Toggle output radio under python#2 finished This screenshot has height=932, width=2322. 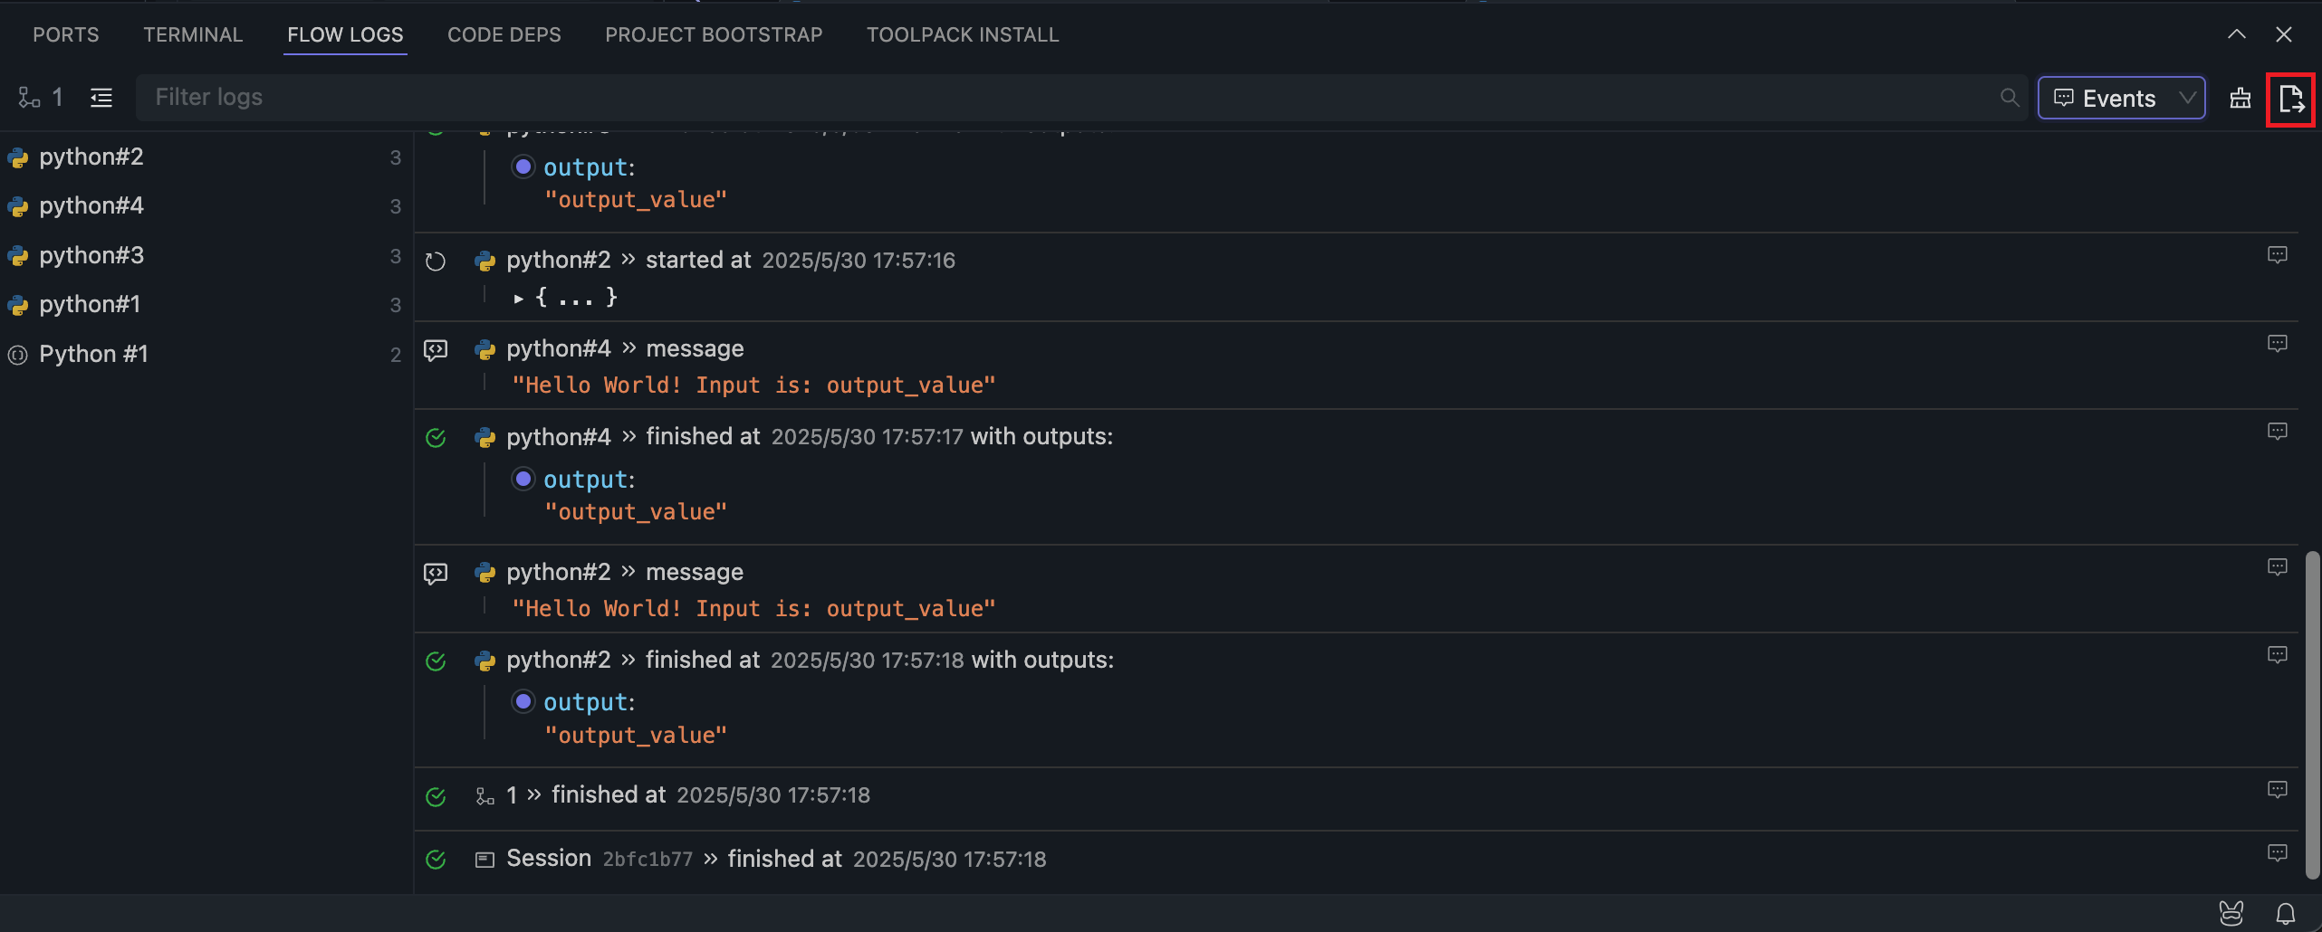point(523,702)
